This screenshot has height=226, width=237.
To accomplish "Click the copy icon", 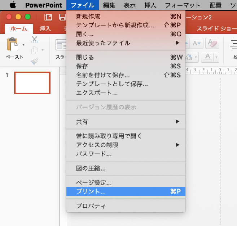I will pos(35,50).
